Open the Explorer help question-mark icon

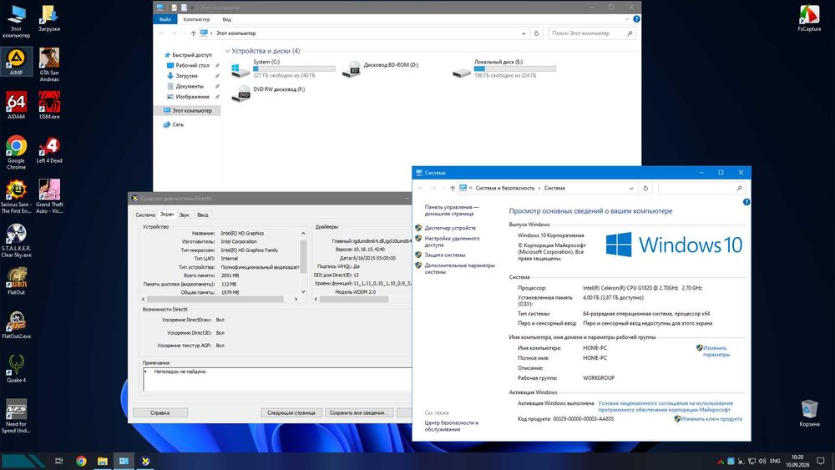[x=636, y=19]
